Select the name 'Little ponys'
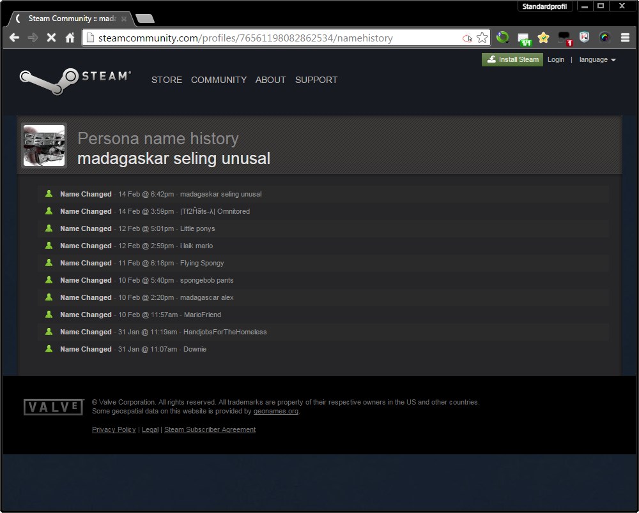Viewport: 639px width, 513px height. pyautogui.click(x=197, y=228)
